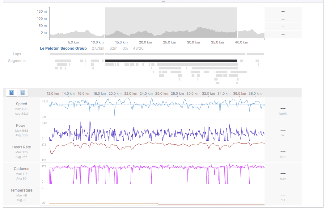Click the 26.0 km marker on zoomed axis
Viewport: 326px width, 211px height.
(162, 93)
